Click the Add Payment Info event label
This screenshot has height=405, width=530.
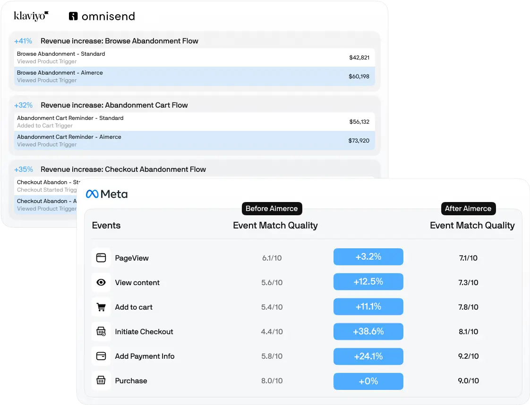[x=145, y=356]
